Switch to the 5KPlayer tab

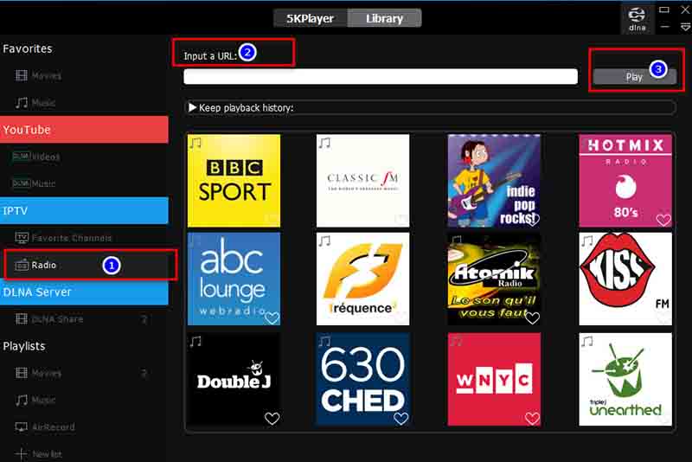pyautogui.click(x=311, y=18)
